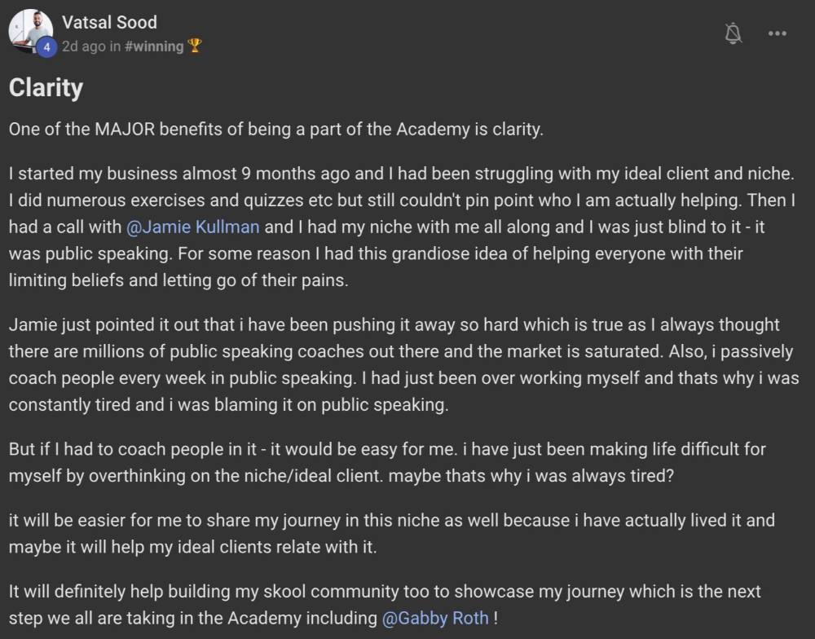Screen dimensions: 815x639
Task: Click the 'Clarity' post title
Action: point(46,87)
